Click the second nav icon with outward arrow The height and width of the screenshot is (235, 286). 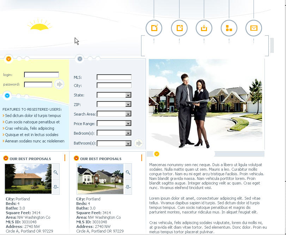point(179,28)
